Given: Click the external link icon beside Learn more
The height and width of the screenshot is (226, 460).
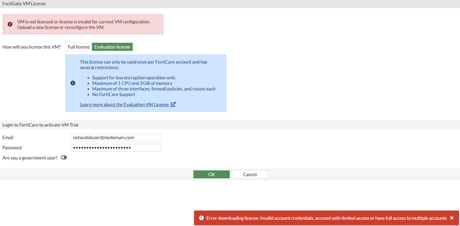Looking at the screenshot, I should coord(173,104).
